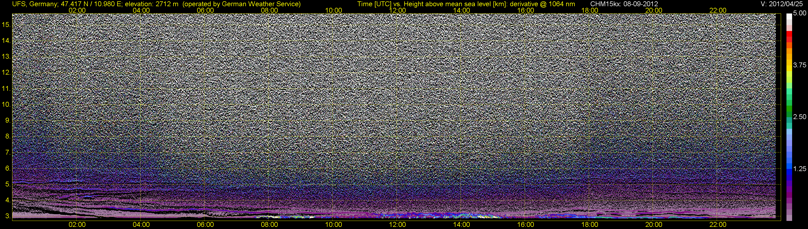The height and width of the screenshot is (229, 808).
Task: Click the height label "4."
Action: pos(8,200)
